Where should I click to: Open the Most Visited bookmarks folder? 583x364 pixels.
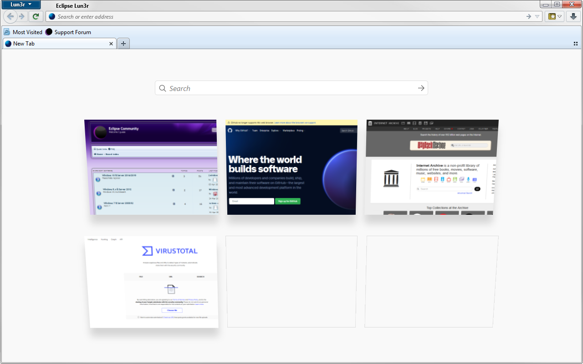pyautogui.click(x=23, y=32)
